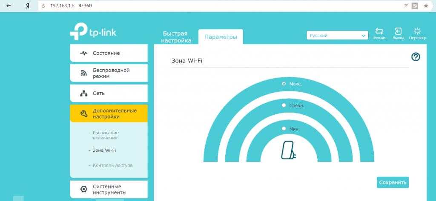Switch to the Быстрая настройка tab
Screen dimensions: 436x201
point(175,37)
